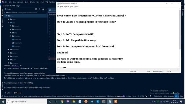This screenshot has height=104, width=185.
Task: Hide the Project panel with the minus icon
Action: click(46, 9)
